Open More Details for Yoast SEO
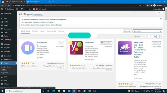The width and height of the screenshot is (167, 93). (108, 47)
